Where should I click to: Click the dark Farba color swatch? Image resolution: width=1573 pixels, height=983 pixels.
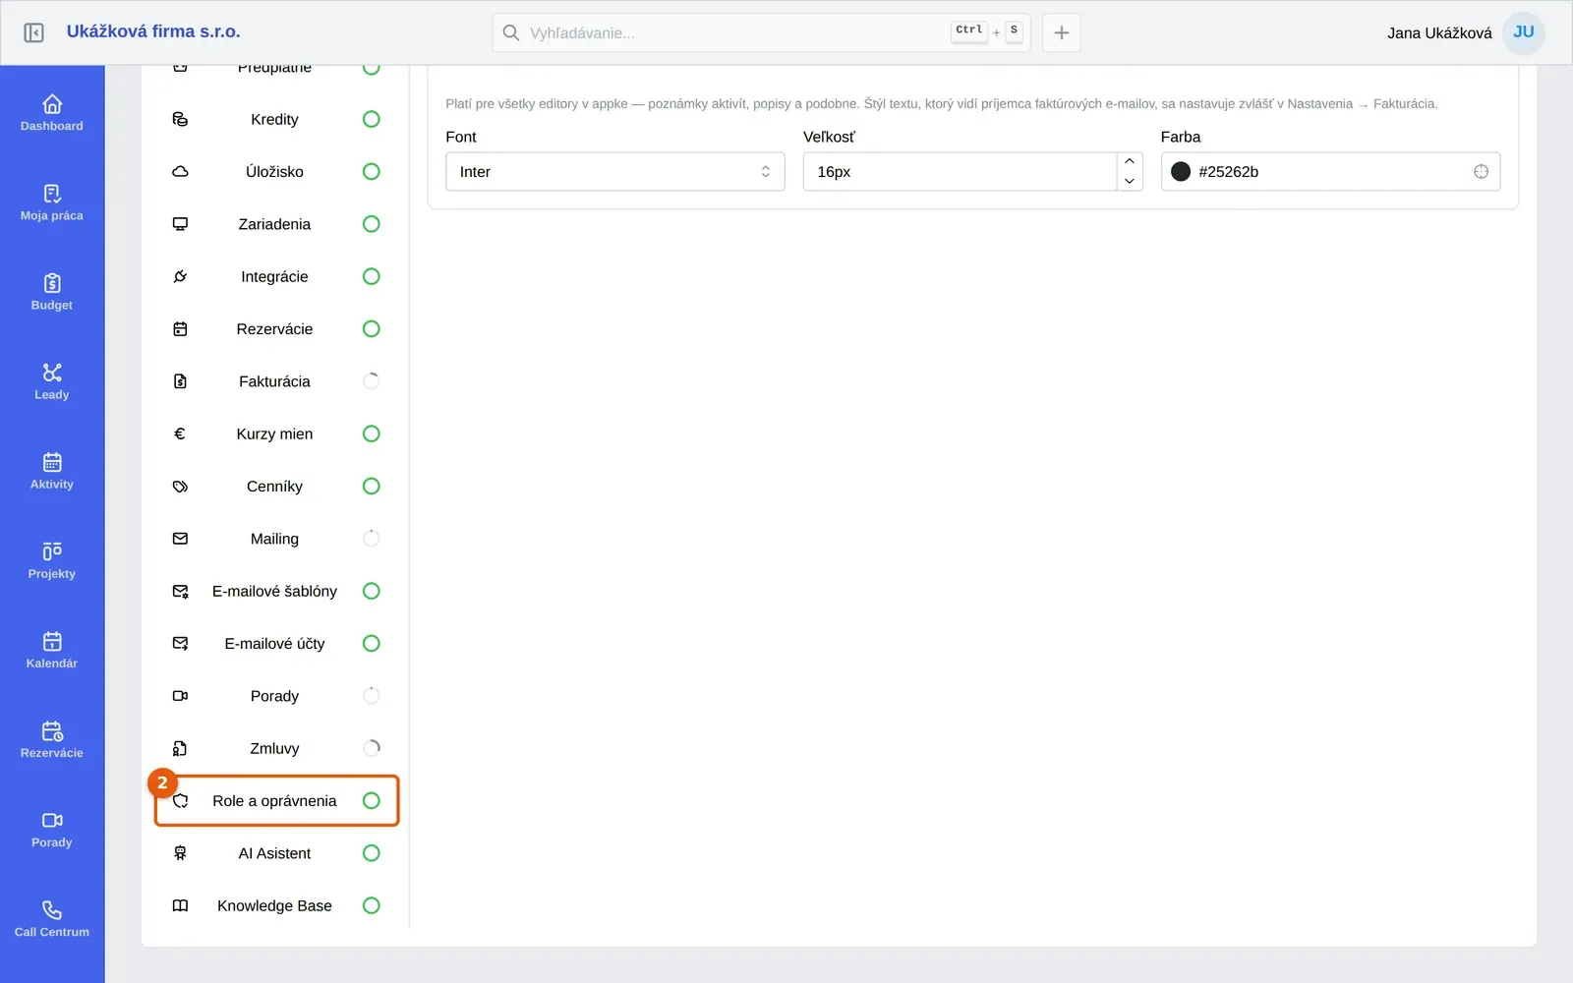coord(1181,171)
